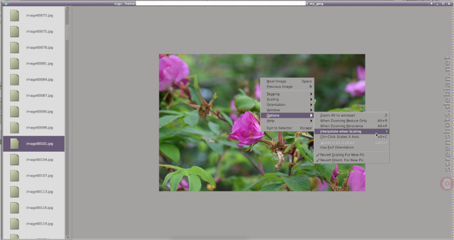Toggle Use Exif Orientation
Image resolution: width=454 pixels, height=240 pixels.
point(352,148)
